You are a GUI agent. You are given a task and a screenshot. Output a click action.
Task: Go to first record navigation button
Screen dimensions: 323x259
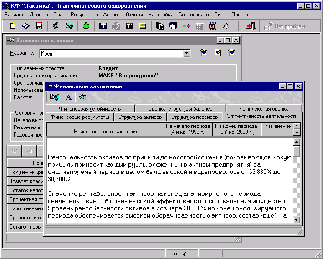point(15,151)
